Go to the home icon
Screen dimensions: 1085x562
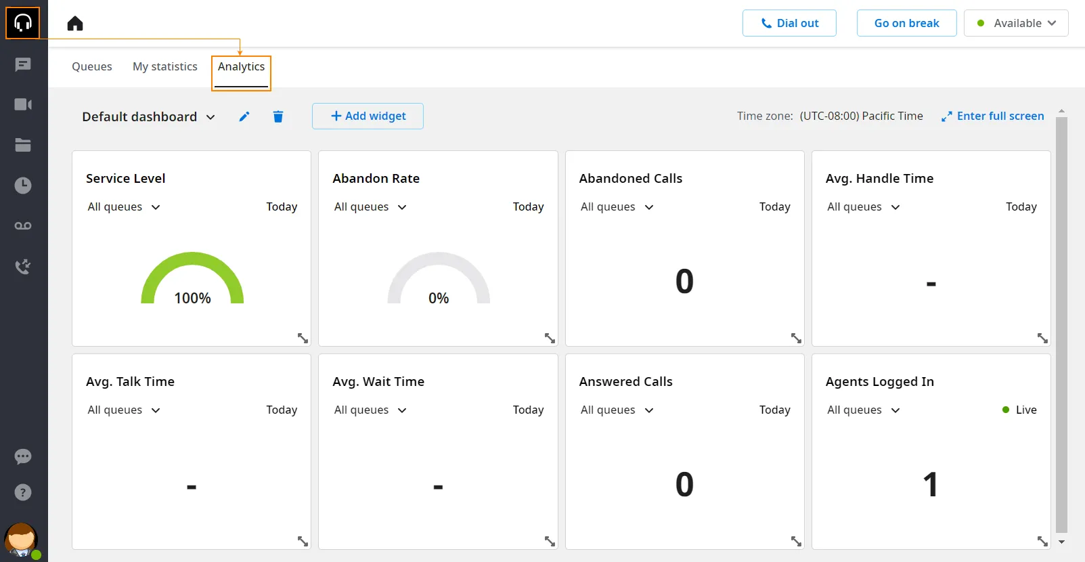tap(75, 24)
